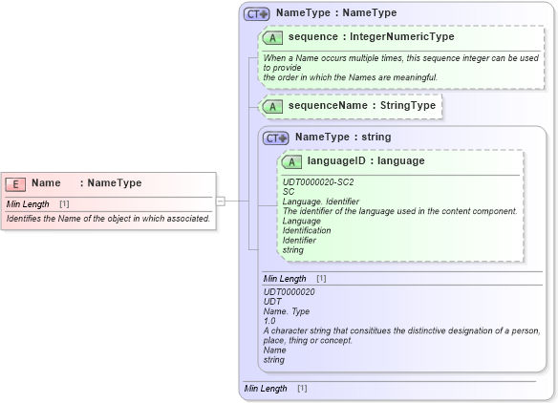
Task: Click the A attribute icon beside sequence
Action: click(272, 37)
